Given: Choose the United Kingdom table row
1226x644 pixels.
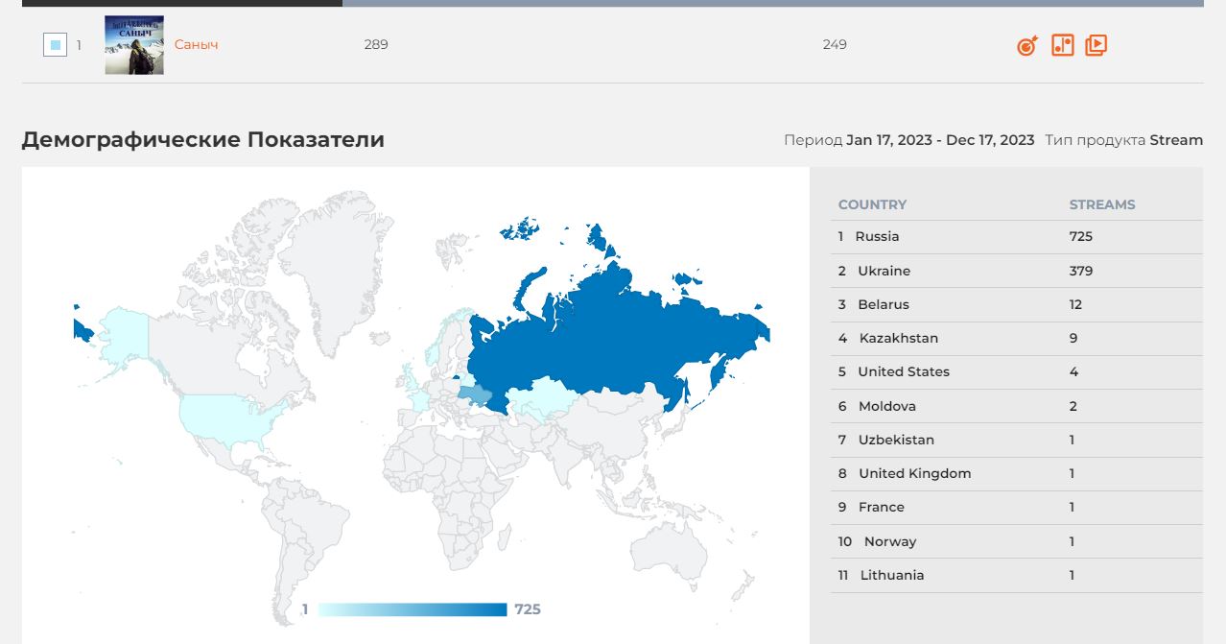Looking at the screenshot, I should pyautogui.click(x=914, y=473).
